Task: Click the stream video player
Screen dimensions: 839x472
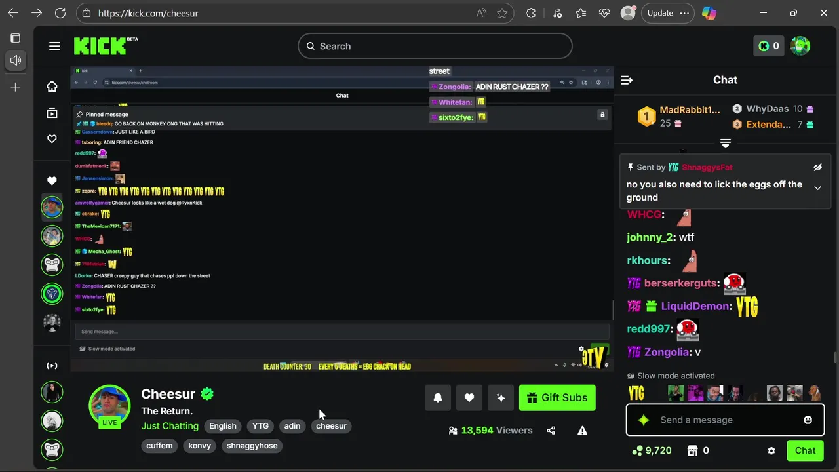Action: point(342,219)
